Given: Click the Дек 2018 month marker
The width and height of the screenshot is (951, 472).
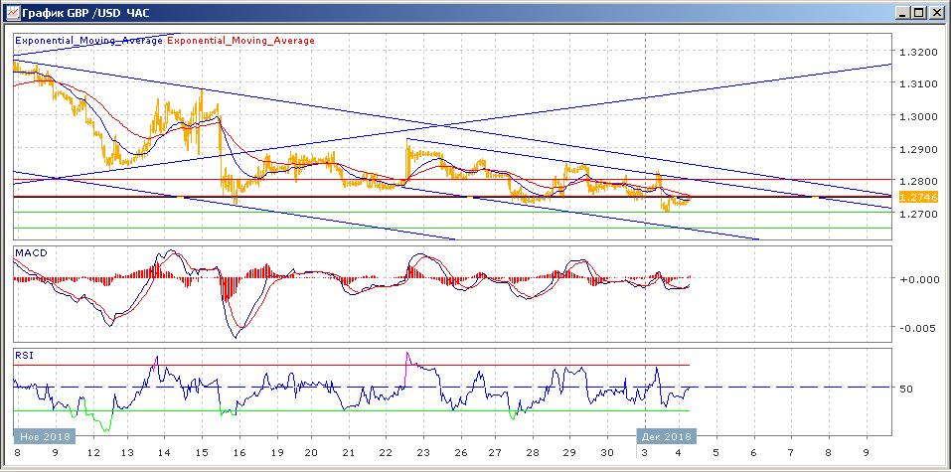Looking at the screenshot, I should (666, 436).
